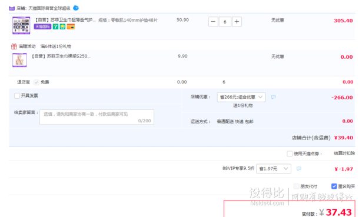Click the green shield service badge
Image resolution: width=359 pixels, height=217 pixels.
(62, 26)
